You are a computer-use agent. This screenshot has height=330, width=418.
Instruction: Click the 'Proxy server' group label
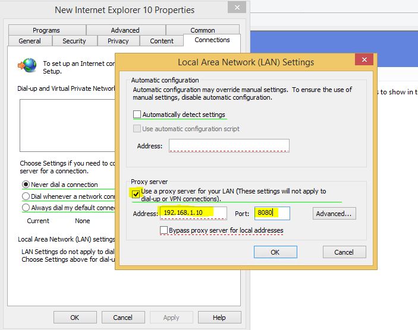point(149,182)
